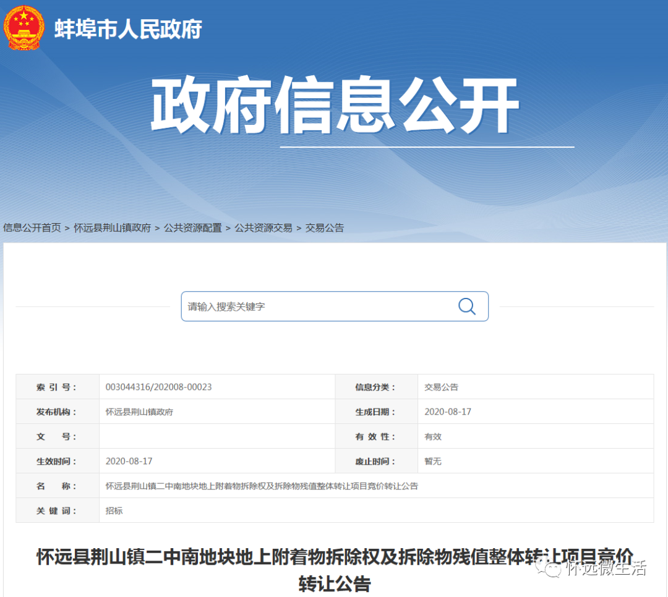The image size is (668, 597).
Task: Select the 公共资源交易 breadcrumb link
Action: click(263, 228)
